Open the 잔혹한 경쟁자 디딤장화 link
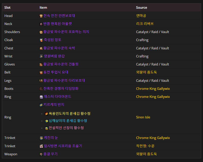 pos(61,89)
